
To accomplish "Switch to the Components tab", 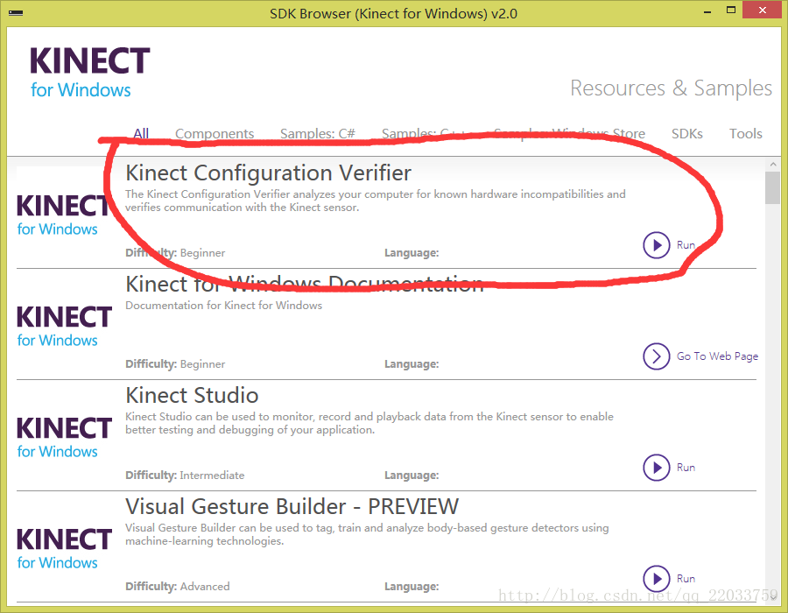I will (215, 134).
